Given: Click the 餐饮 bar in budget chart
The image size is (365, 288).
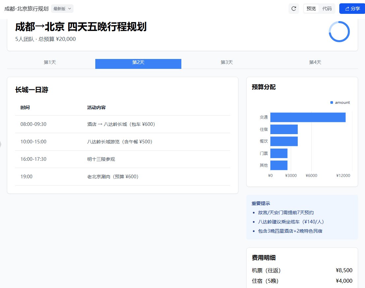Looking at the screenshot, I should [284, 141].
